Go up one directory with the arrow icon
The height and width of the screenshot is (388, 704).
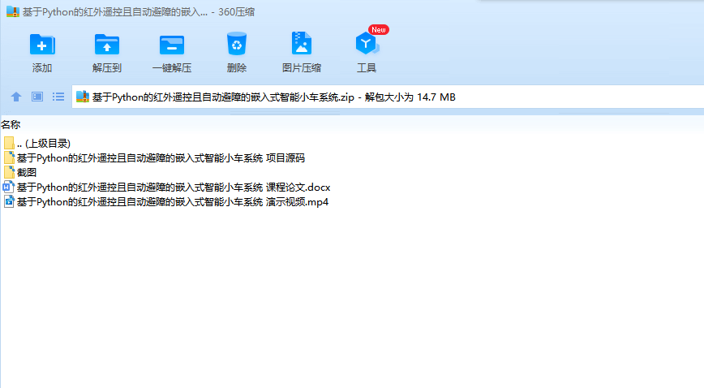pos(16,97)
